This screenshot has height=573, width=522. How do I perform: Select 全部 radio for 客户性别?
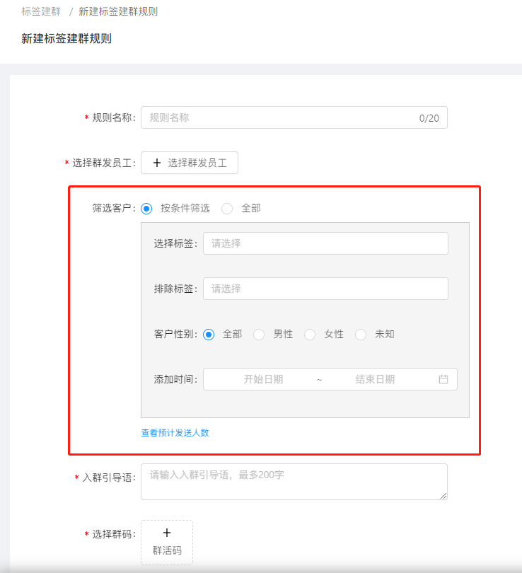pos(209,335)
